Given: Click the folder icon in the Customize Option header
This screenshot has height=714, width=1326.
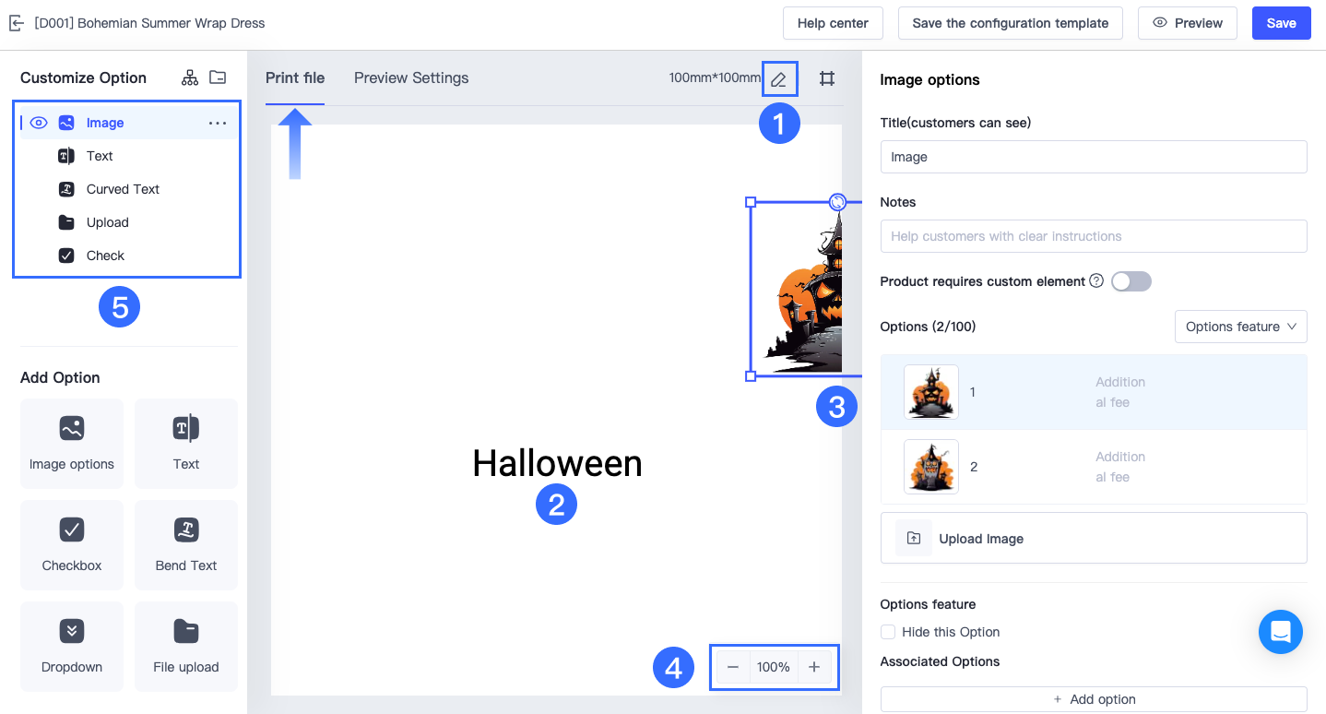Looking at the screenshot, I should (218, 77).
